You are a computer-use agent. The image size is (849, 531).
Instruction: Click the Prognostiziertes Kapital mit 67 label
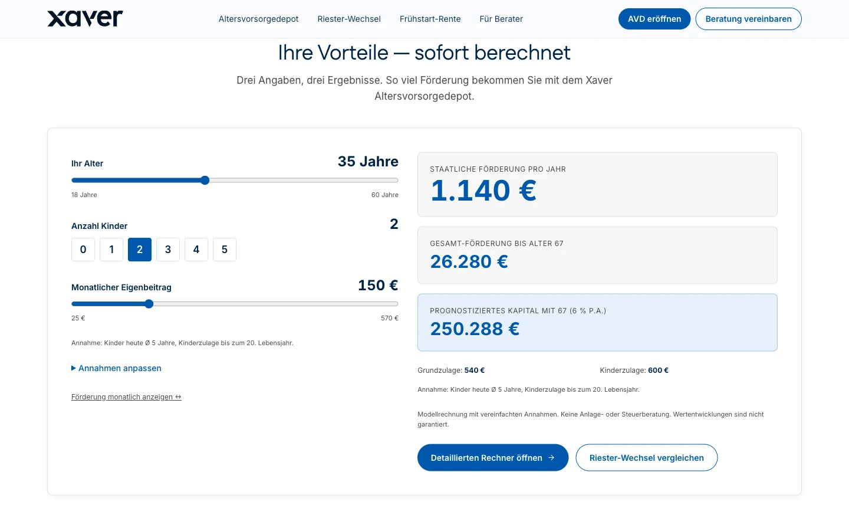518,311
